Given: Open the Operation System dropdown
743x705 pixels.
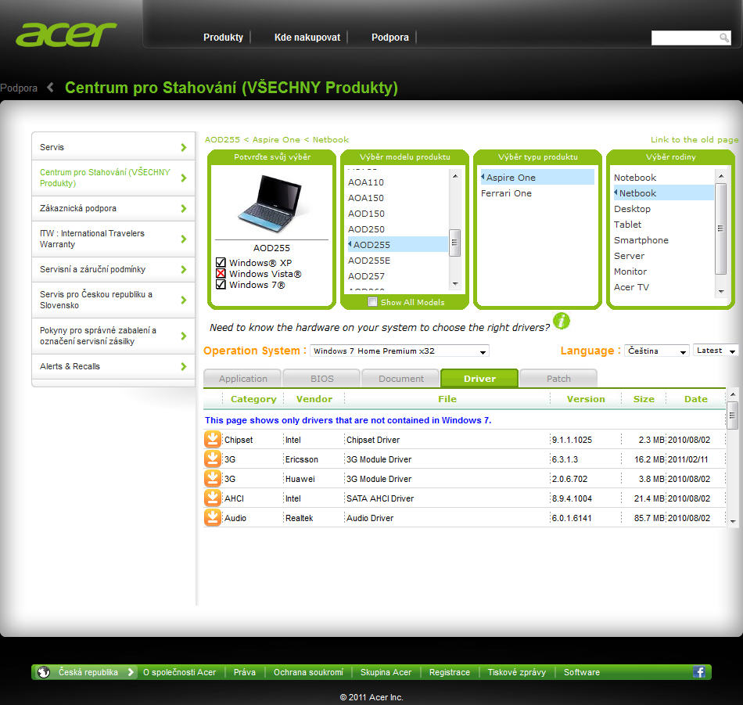Looking at the screenshot, I should pos(400,351).
